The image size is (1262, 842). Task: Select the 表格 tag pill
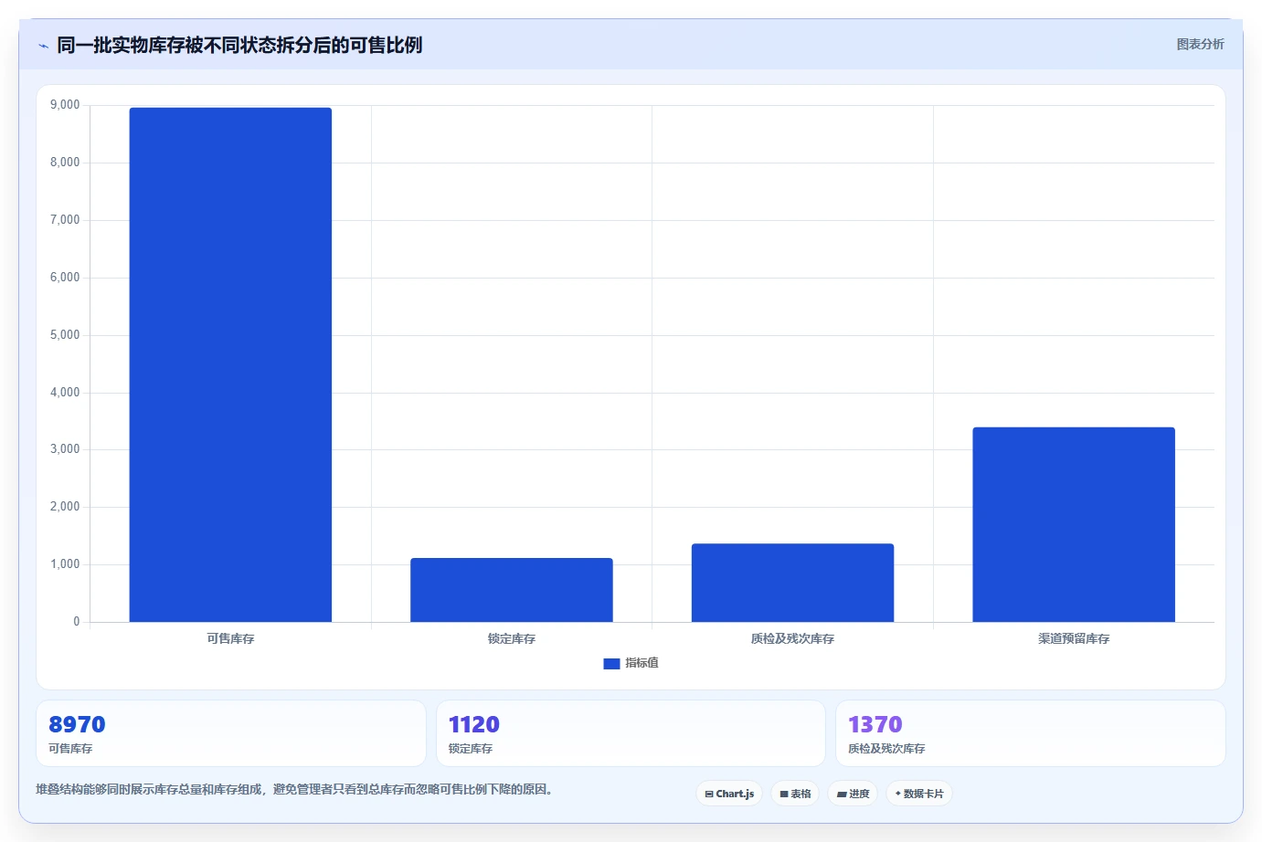tap(795, 794)
